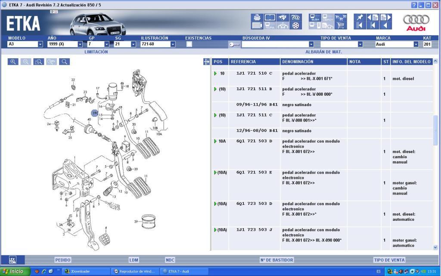This screenshot has height=276, width=441.
Task: Click the '09/96-11/96 B41' entry
Action: (257, 105)
